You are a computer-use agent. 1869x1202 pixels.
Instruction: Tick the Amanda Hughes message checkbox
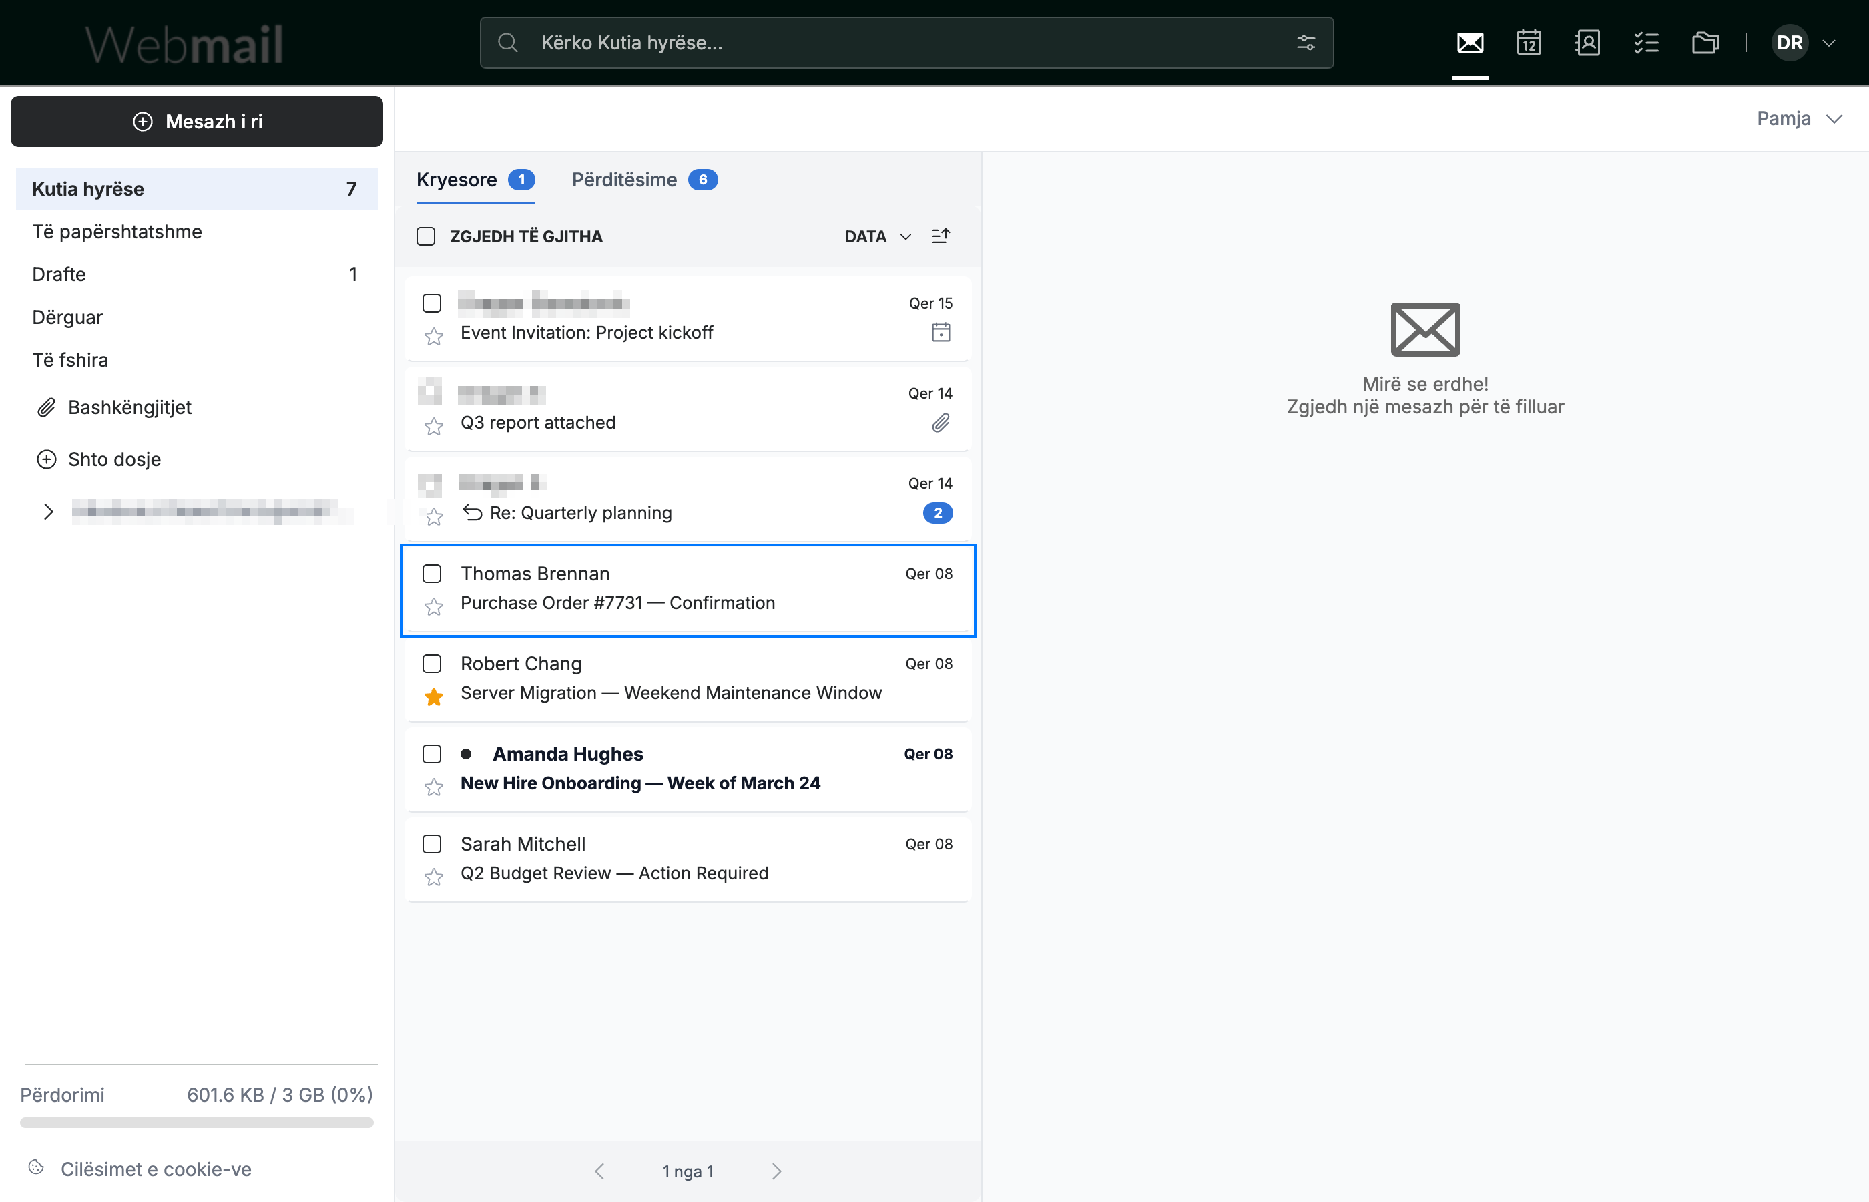tap(431, 754)
